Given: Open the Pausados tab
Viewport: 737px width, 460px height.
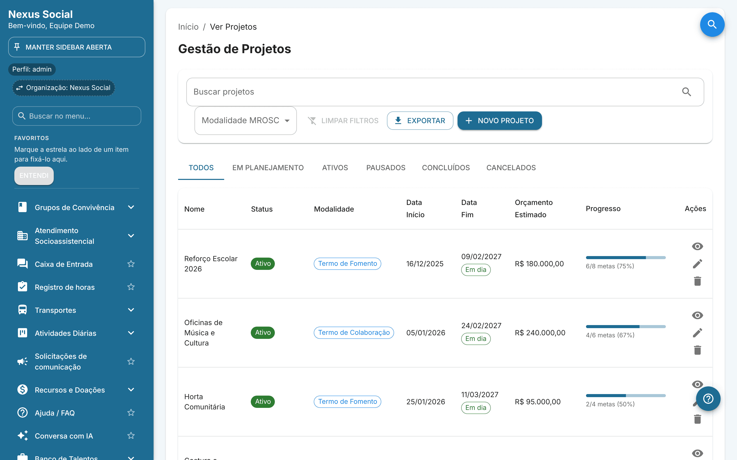Looking at the screenshot, I should (x=386, y=168).
